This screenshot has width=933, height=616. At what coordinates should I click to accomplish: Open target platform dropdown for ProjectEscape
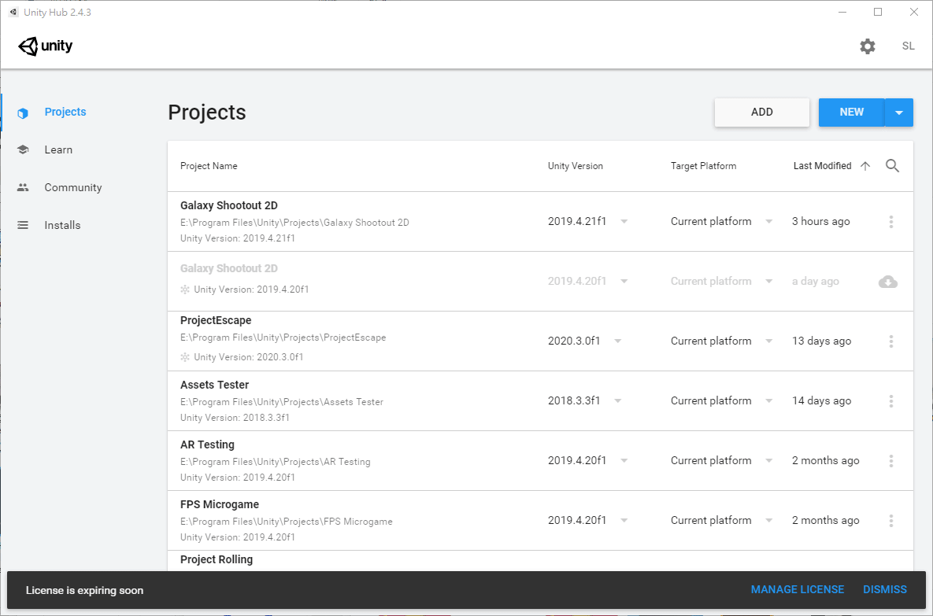(768, 341)
